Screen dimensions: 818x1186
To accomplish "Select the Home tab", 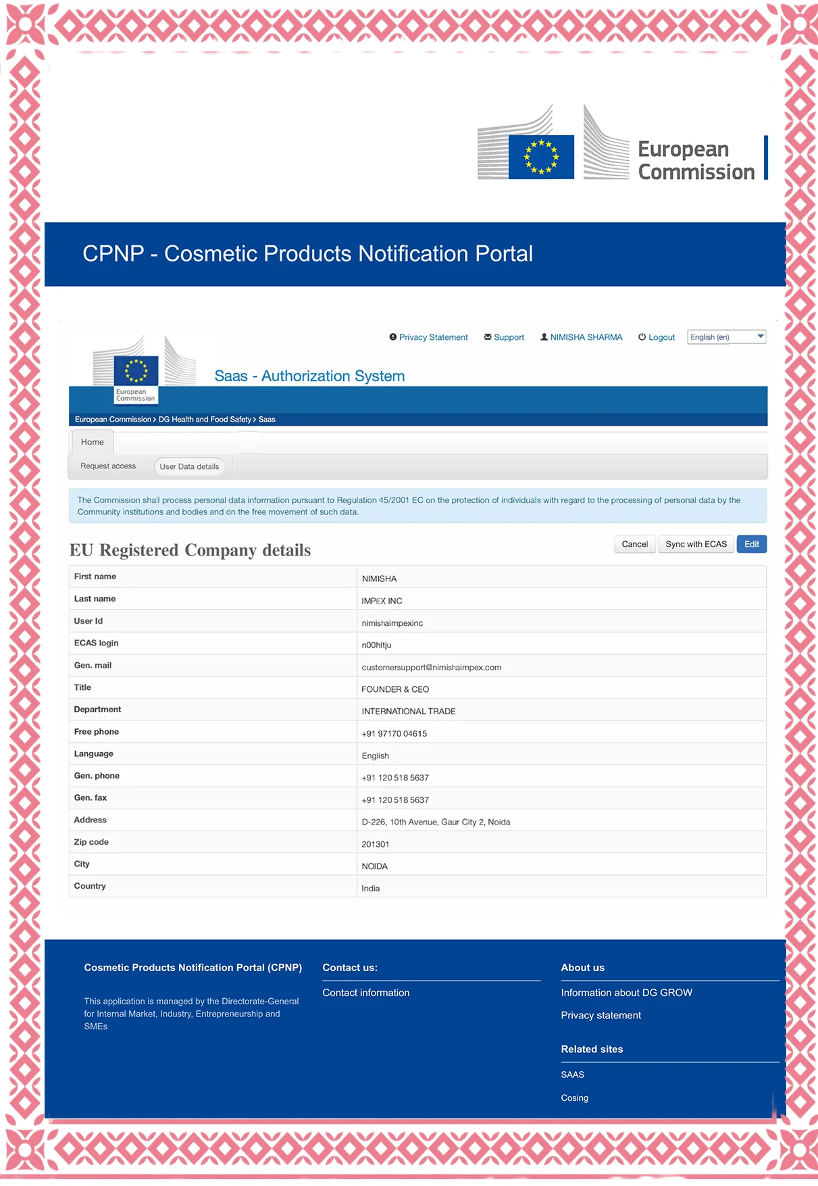I will (x=93, y=442).
